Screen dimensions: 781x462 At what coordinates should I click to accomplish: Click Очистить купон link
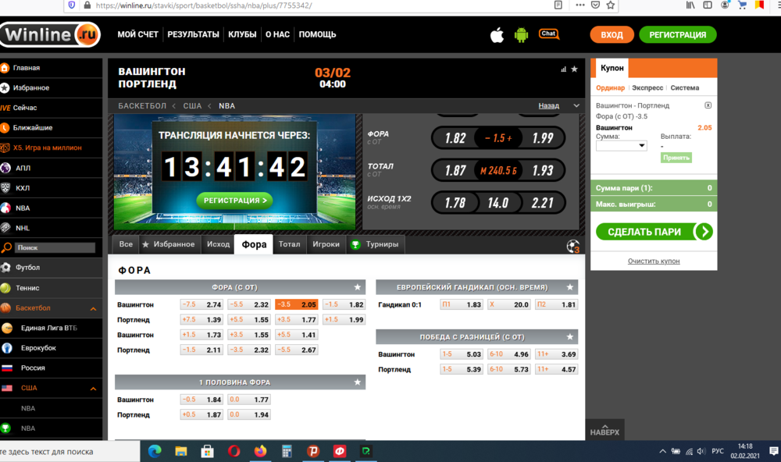point(654,261)
